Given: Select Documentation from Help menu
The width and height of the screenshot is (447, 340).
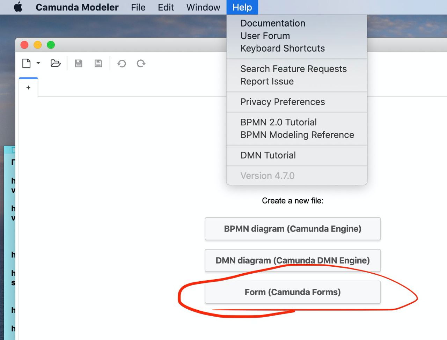Looking at the screenshot, I should [x=297, y=23].
